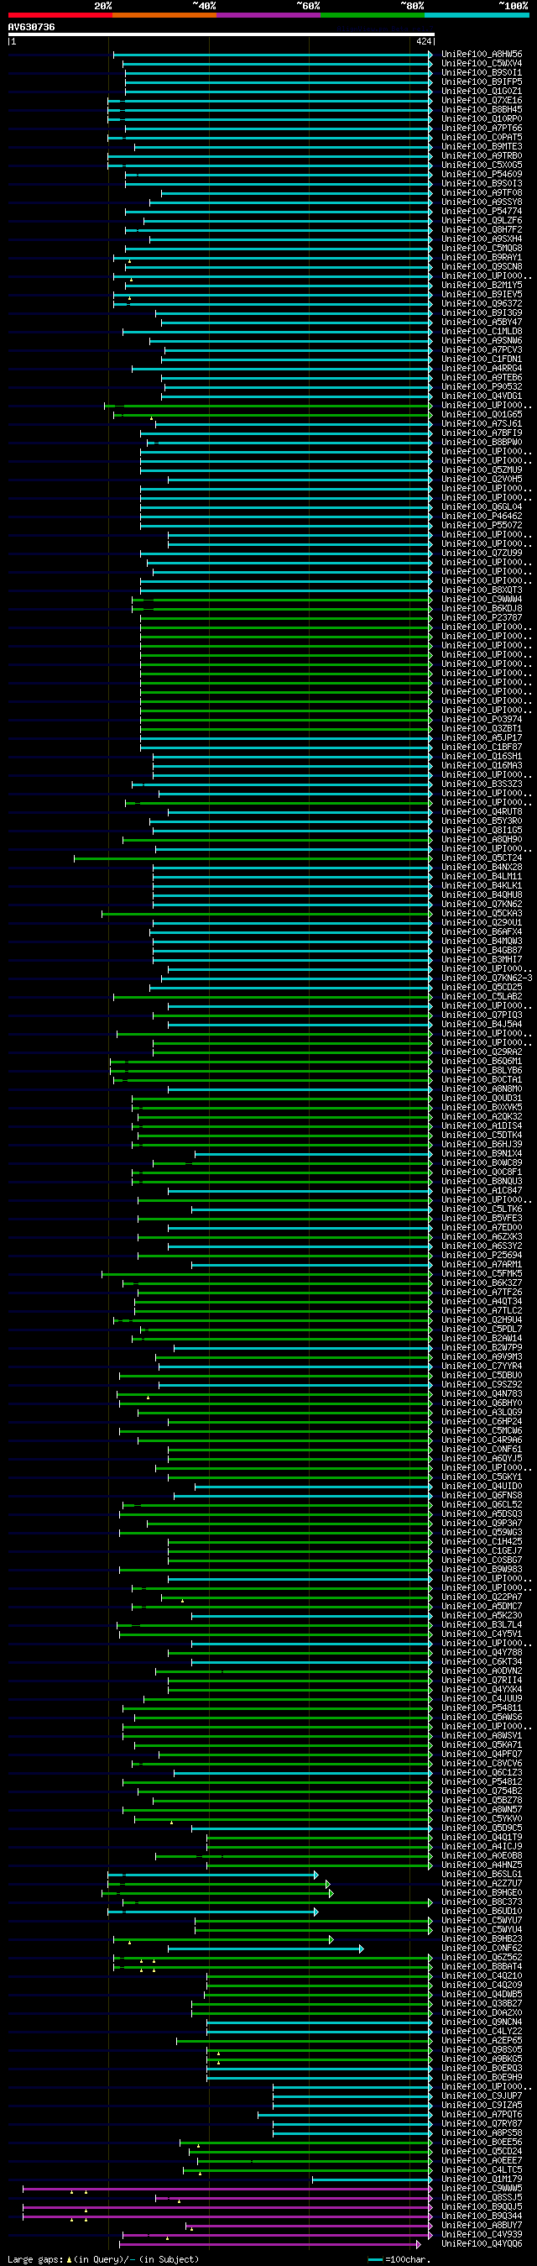Select hit label UniRef100_B4QHU8
This screenshot has height=2266, width=537.
(482, 894)
